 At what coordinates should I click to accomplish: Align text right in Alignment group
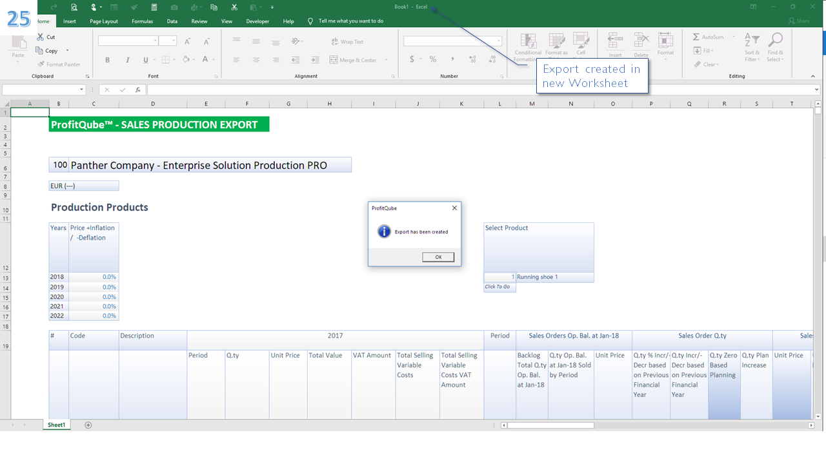[276, 60]
